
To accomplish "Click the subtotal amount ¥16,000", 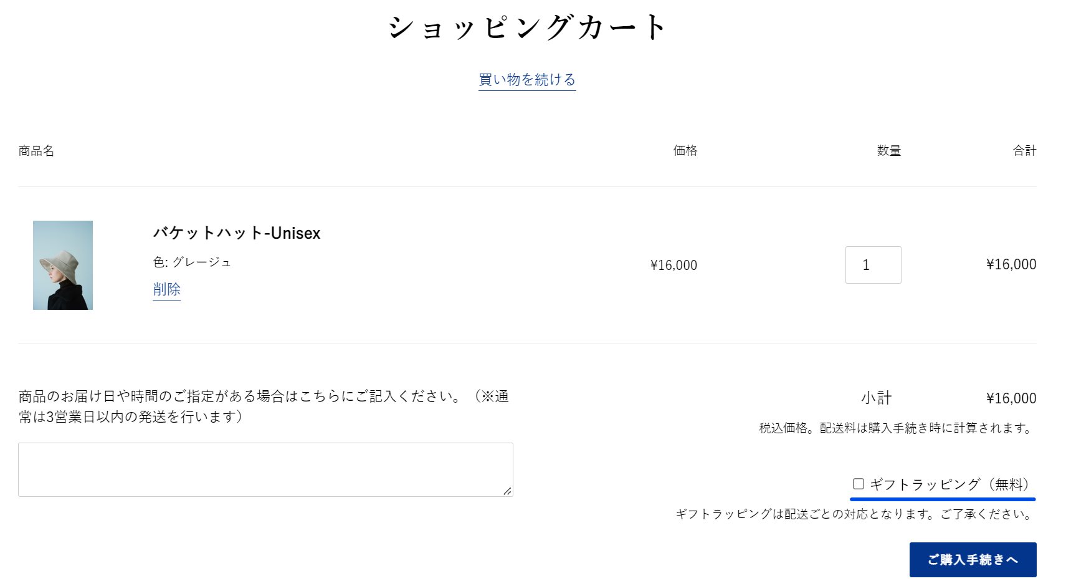I will pos(1011,398).
